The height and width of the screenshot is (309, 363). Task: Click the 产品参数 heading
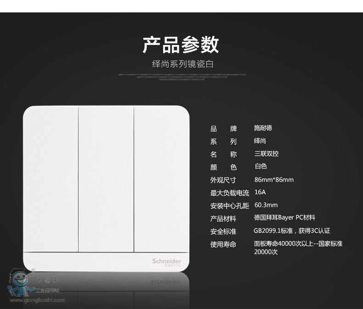click(x=181, y=45)
